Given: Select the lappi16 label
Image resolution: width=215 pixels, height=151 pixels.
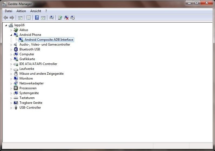Looking at the screenshot, I should 19,25.
